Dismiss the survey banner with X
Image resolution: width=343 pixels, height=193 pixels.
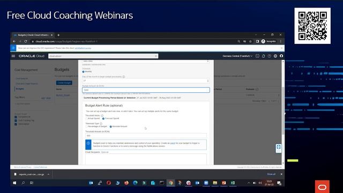click(x=281, y=48)
